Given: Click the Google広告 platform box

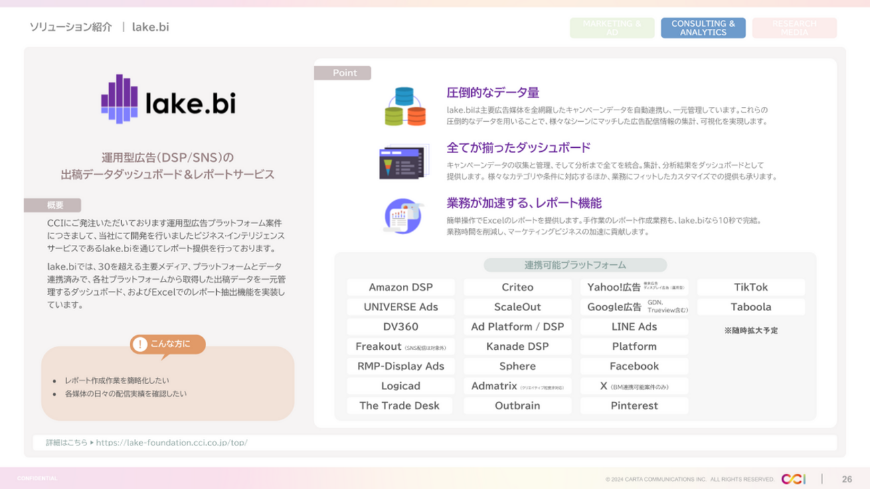Looking at the screenshot, I should click(x=634, y=307).
